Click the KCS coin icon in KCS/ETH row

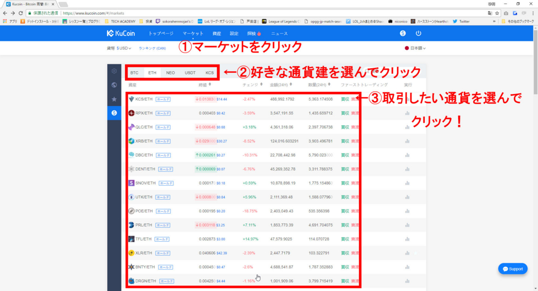click(131, 99)
